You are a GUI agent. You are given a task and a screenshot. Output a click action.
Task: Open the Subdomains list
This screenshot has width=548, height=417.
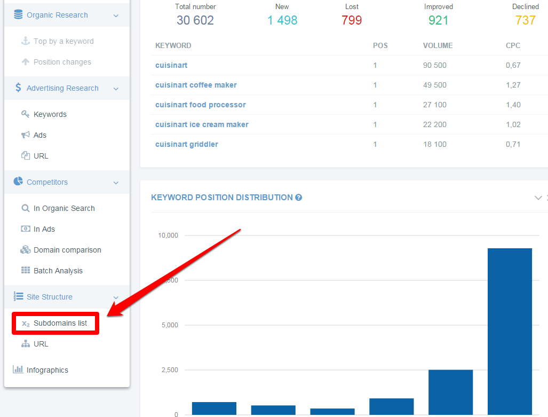coord(60,323)
